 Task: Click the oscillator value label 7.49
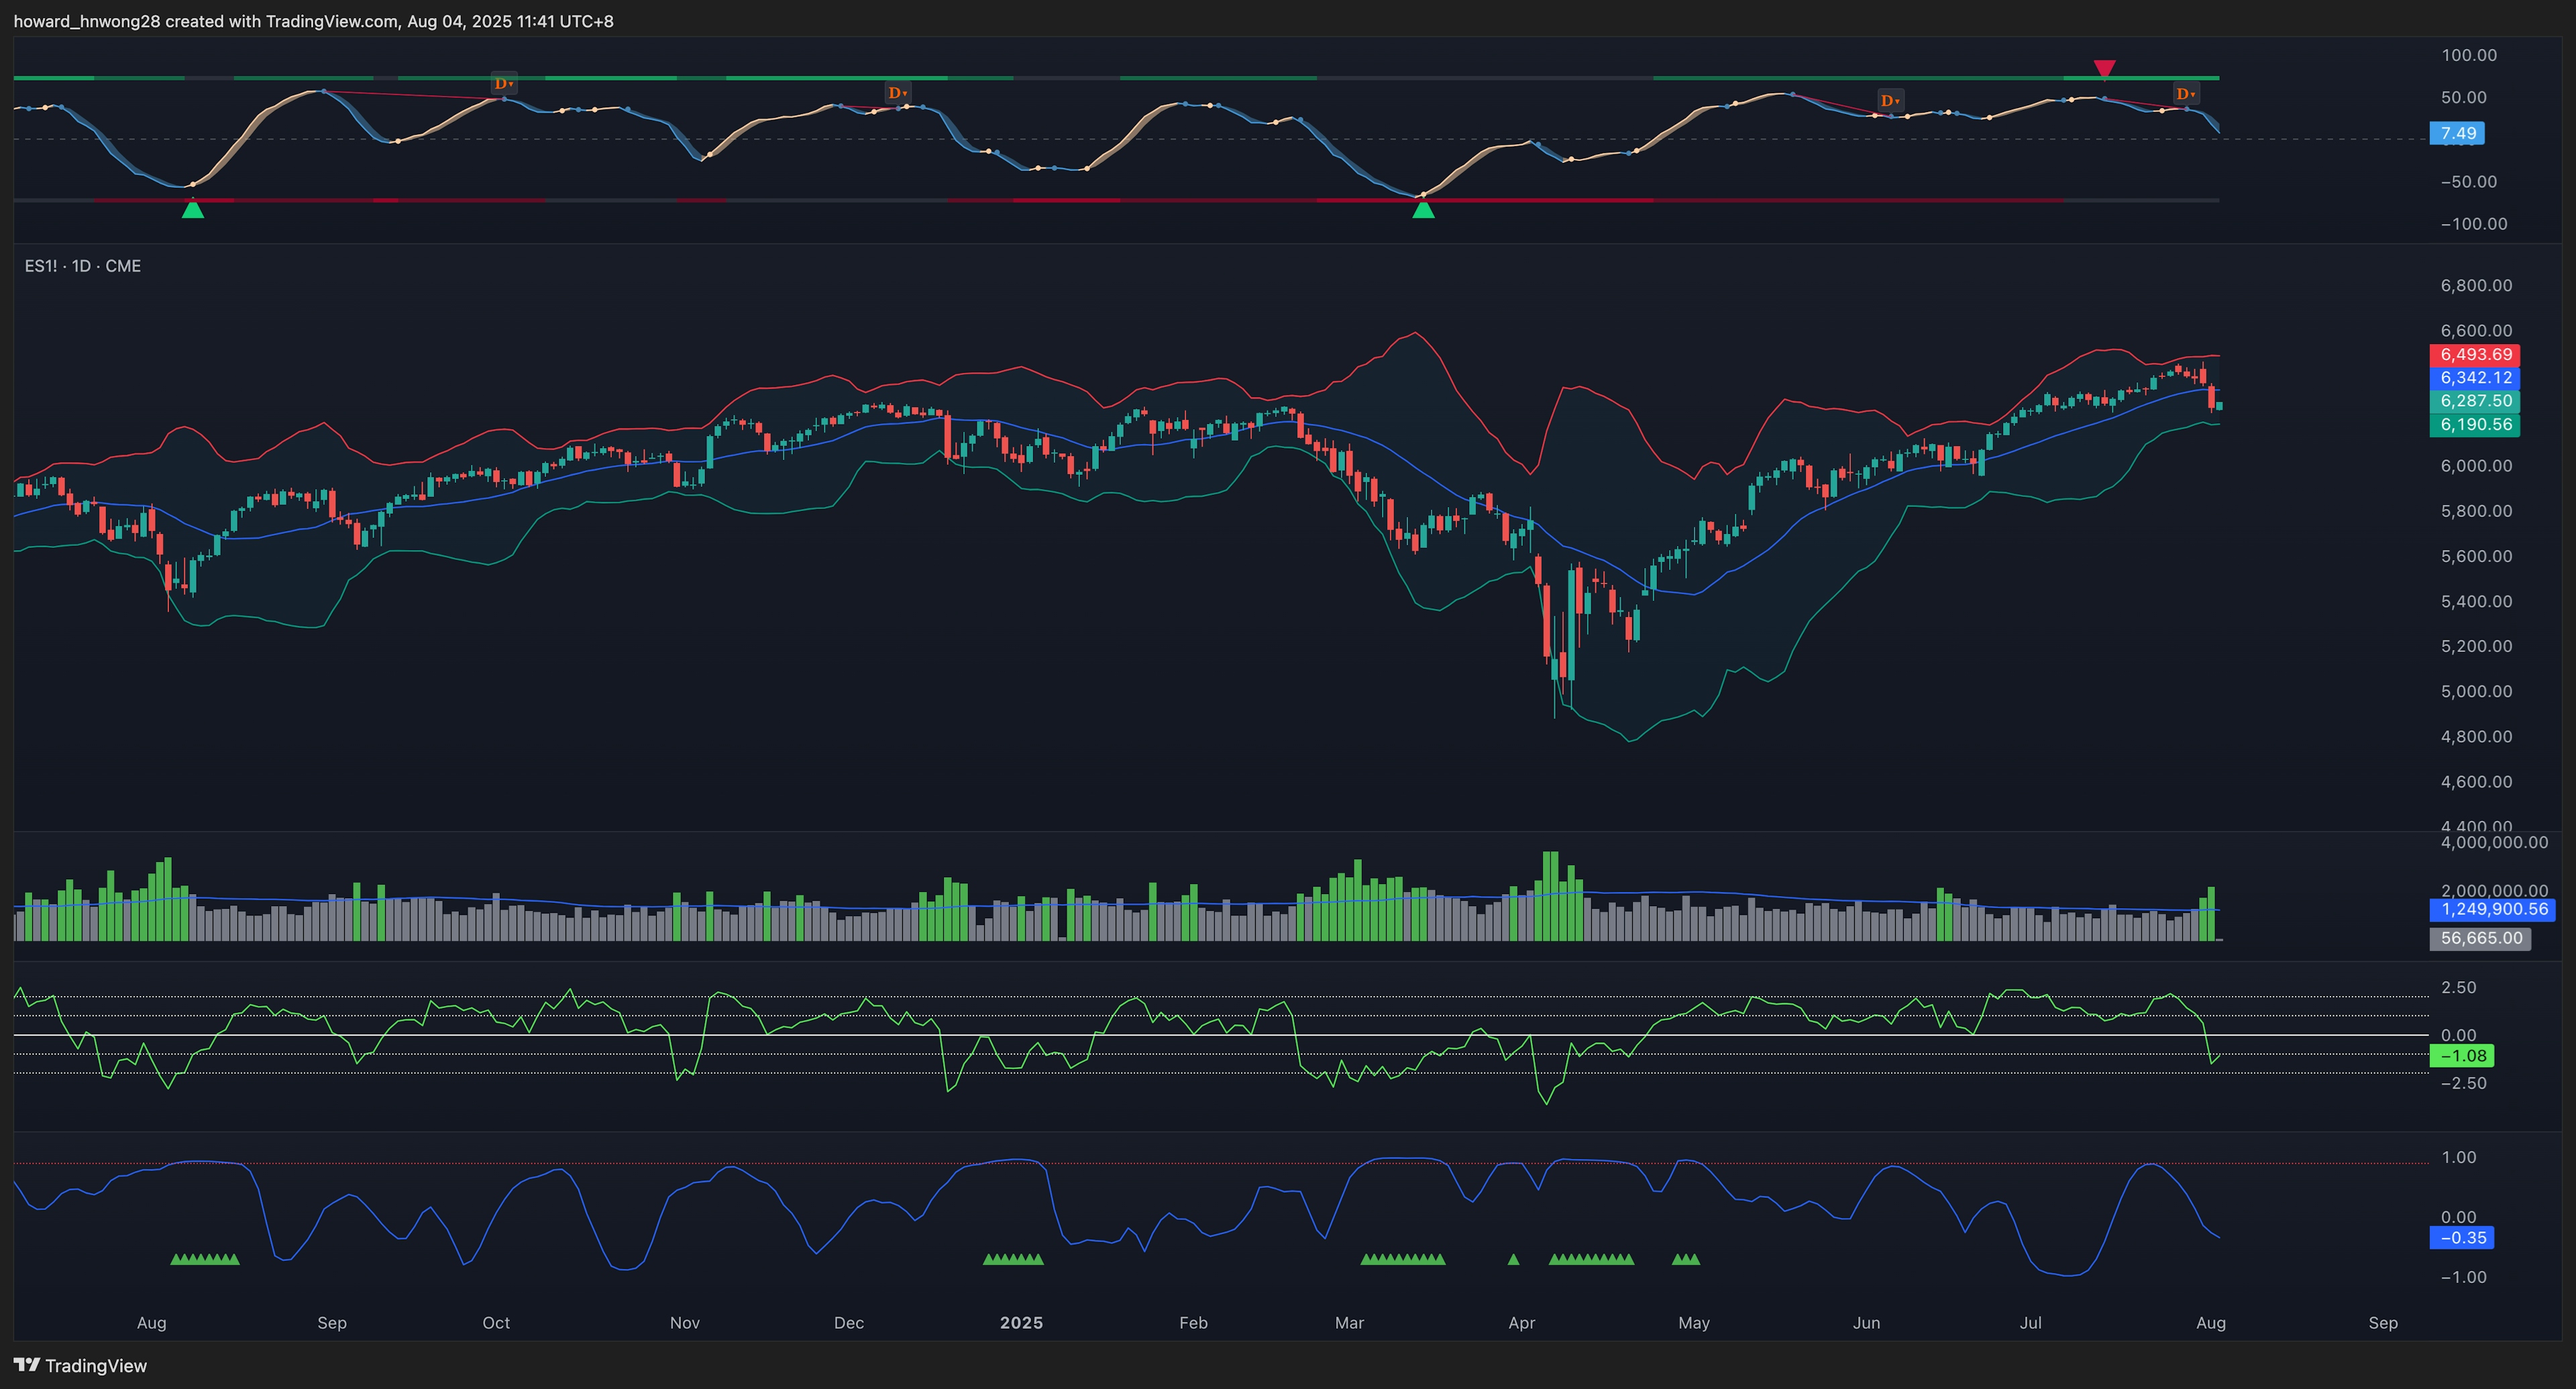click(2458, 133)
